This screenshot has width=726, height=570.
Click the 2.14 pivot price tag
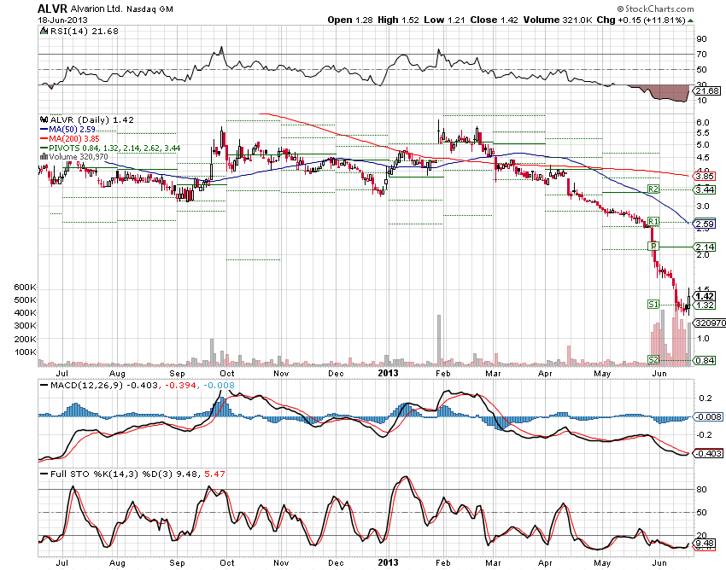coord(705,247)
